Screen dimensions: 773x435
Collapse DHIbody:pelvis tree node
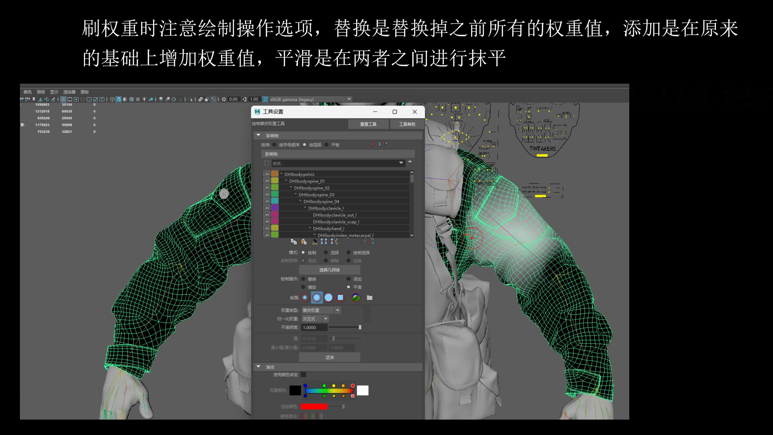281,174
